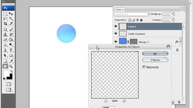Open fx effects on Фигура 1

tap(177, 42)
